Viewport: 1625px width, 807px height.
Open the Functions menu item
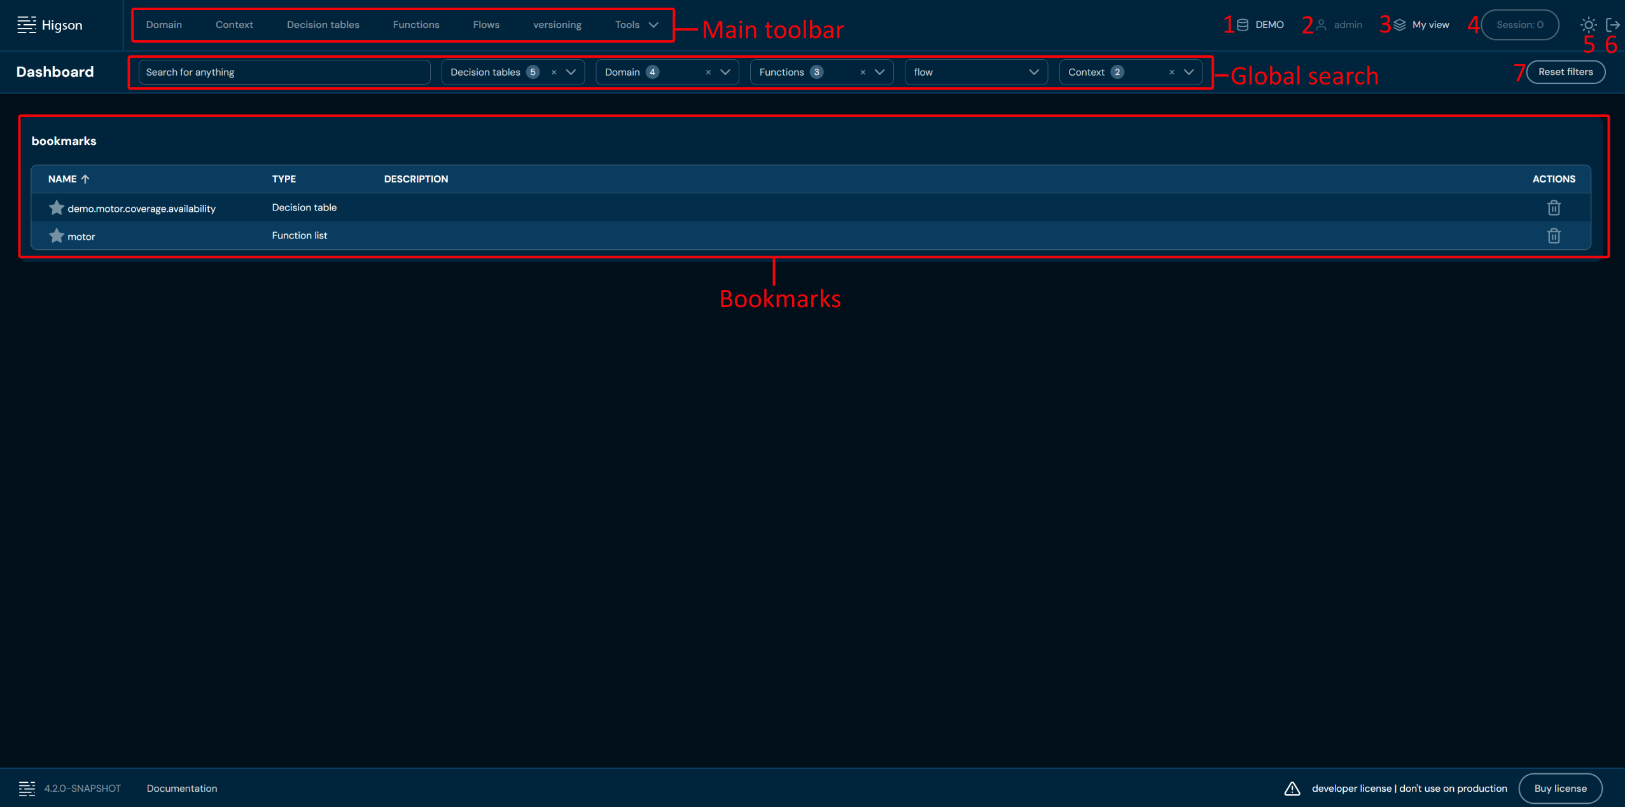click(x=415, y=25)
